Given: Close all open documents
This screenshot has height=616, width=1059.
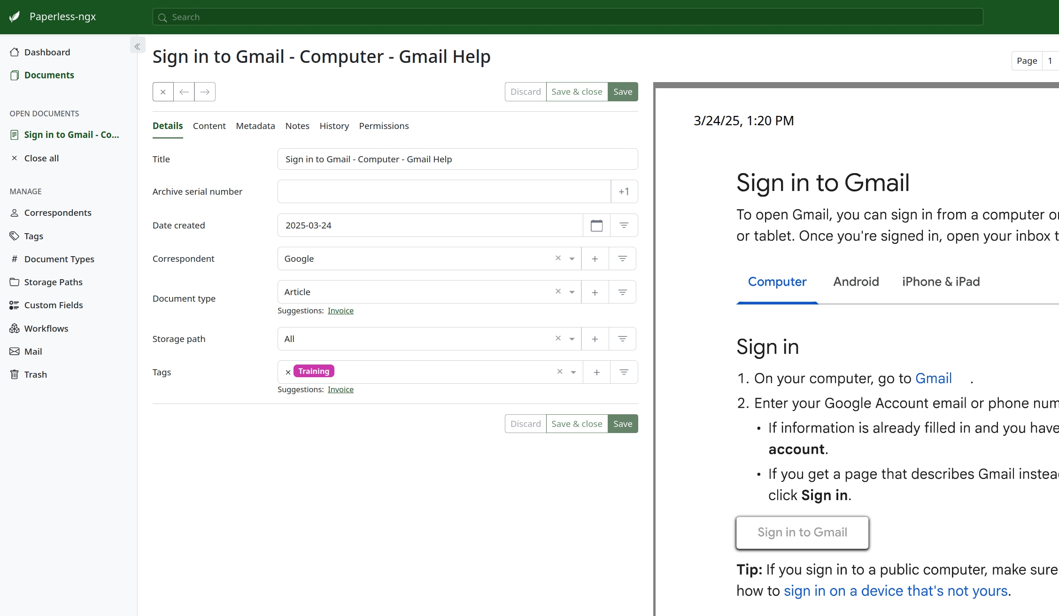Looking at the screenshot, I should click(41, 158).
